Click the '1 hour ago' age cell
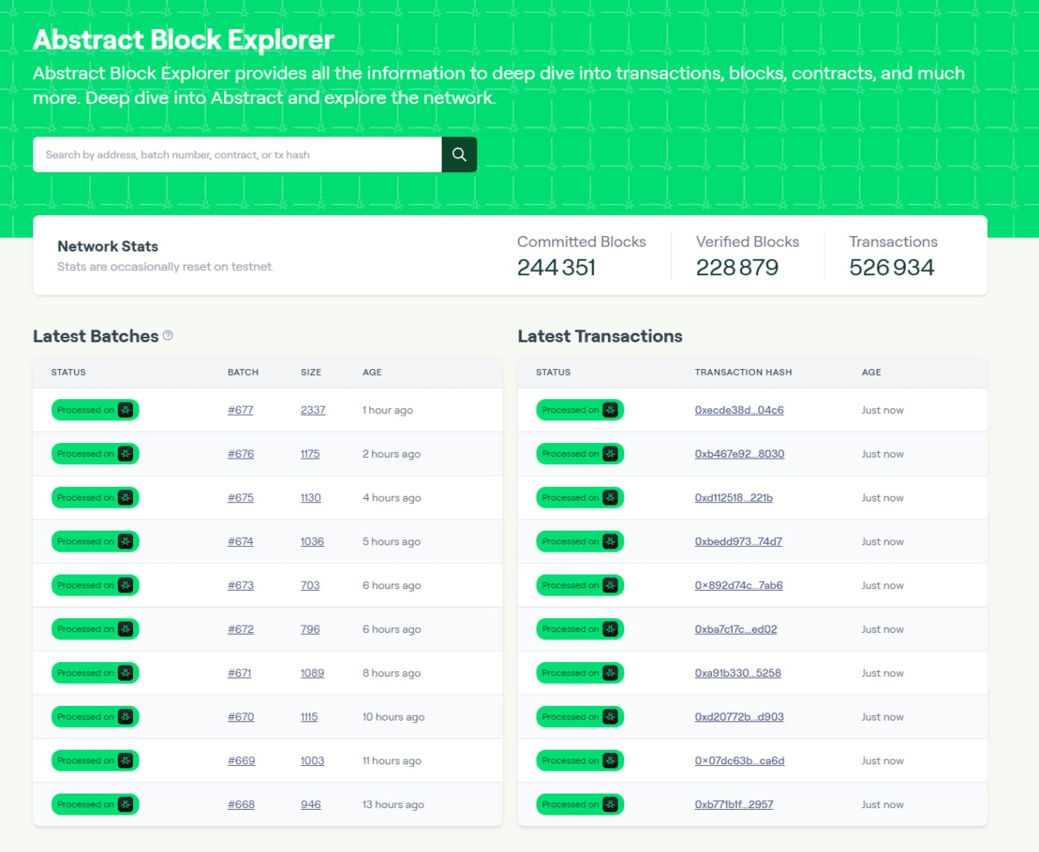The image size is (1039, 852). point(388,410)
